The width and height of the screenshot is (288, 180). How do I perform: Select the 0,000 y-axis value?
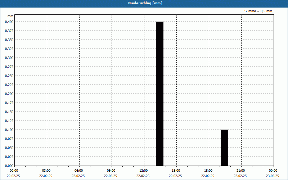(9, 166)
